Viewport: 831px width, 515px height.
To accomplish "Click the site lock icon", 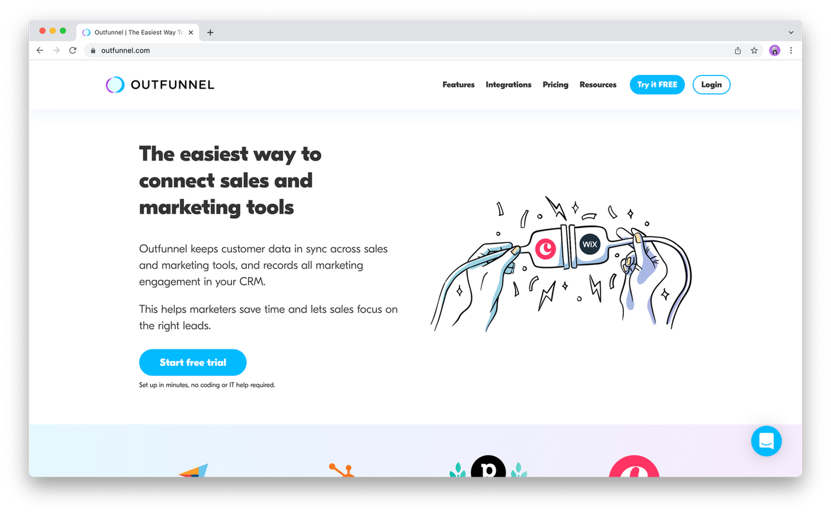I will tap(93, 50).
